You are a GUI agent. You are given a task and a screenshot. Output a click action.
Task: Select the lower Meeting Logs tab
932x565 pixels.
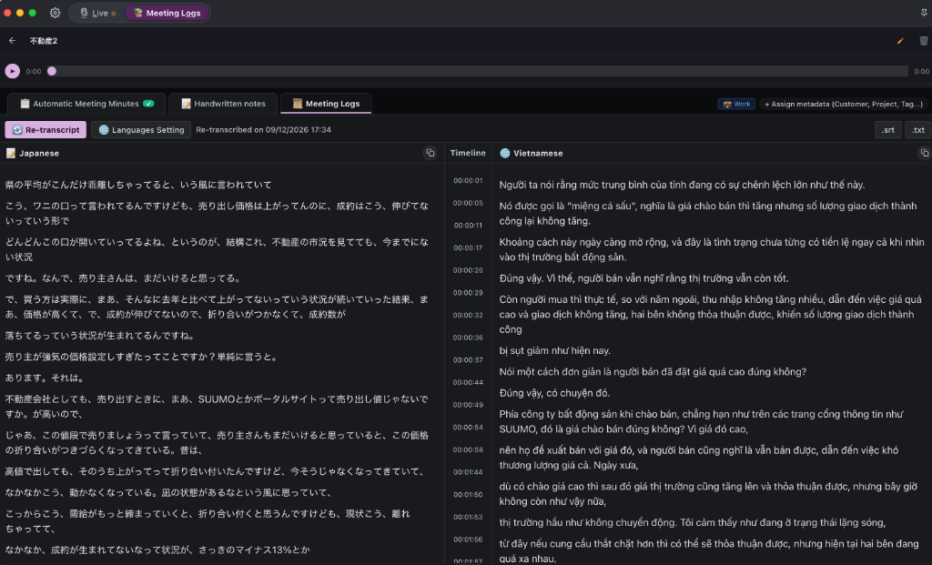327,104
